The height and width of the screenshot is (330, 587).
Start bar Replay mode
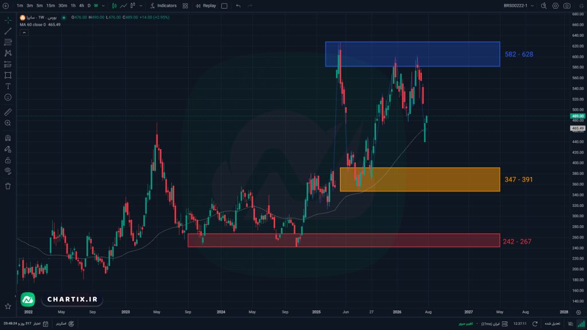coord(206,6)
